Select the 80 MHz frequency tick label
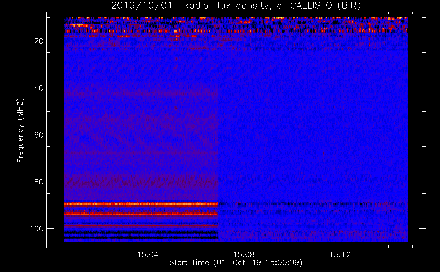This screenshot has height=272, width=440. 39,182
